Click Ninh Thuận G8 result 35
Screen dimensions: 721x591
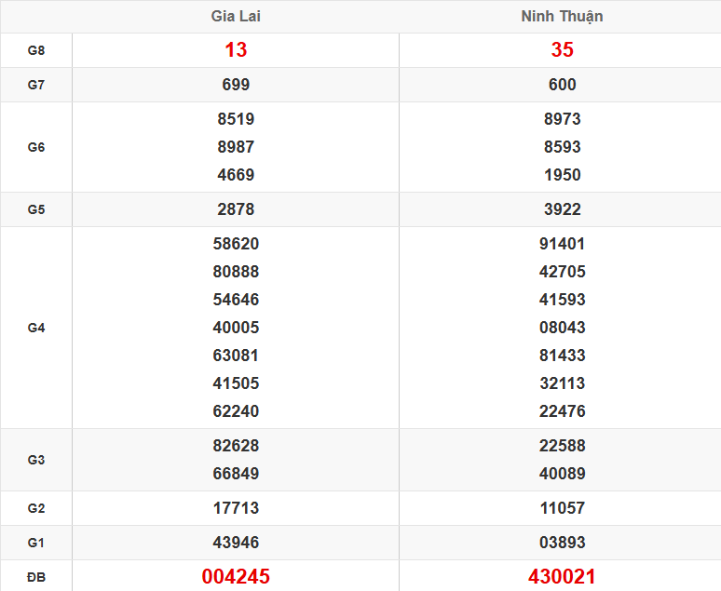562,50
